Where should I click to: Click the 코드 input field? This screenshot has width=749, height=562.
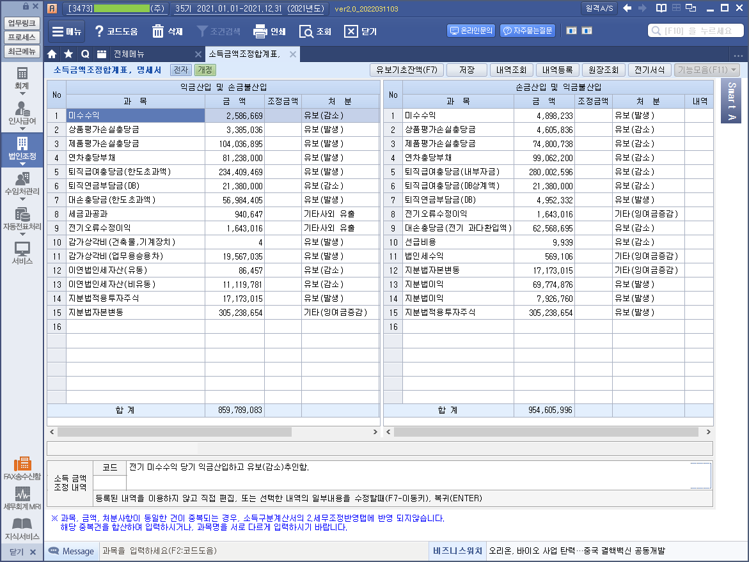point(110,482)
